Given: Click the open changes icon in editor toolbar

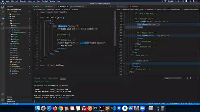Looking at the screenshot, I should click(x=106, y=7).
